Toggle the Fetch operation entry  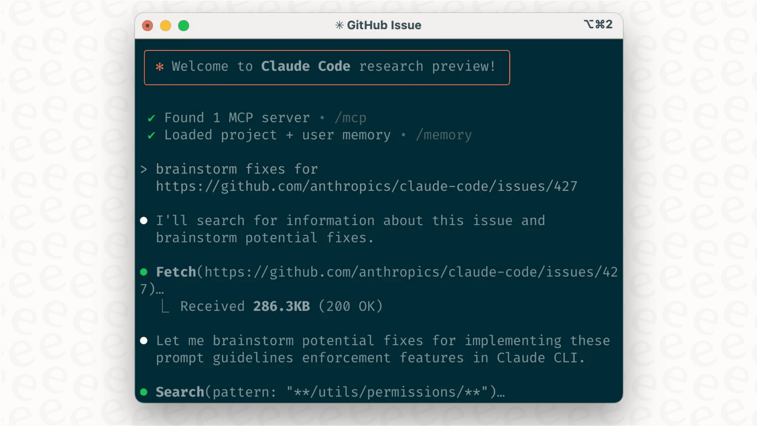point(176,272)
